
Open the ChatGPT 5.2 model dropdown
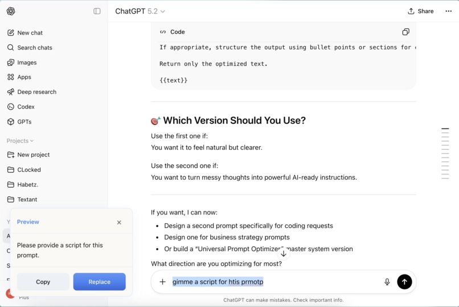[140, 11]
